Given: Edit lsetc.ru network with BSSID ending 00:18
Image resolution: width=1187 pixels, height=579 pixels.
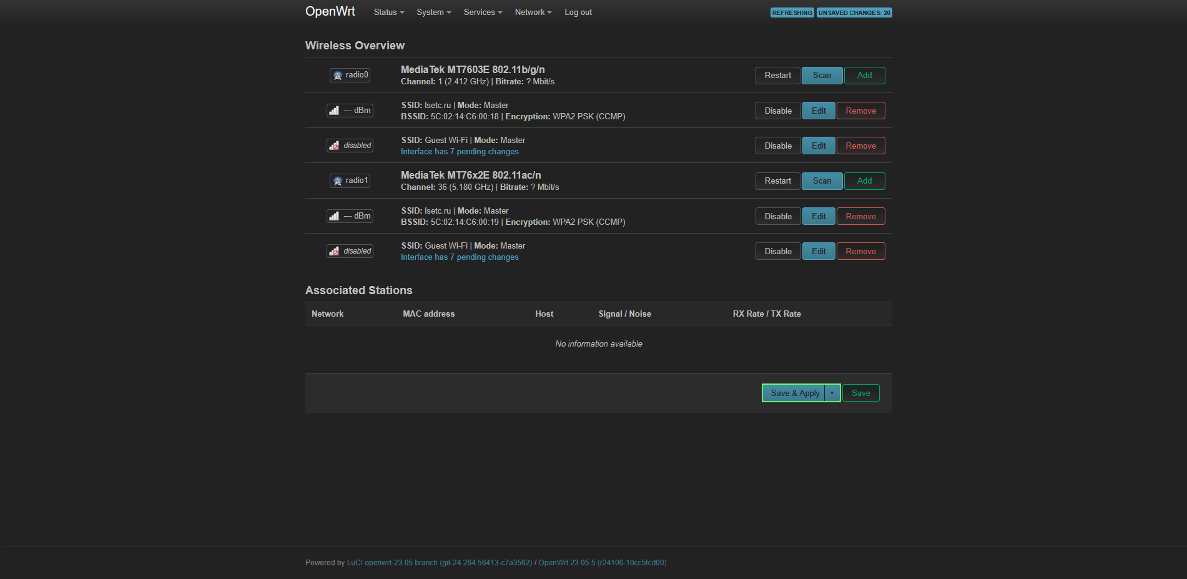Looking at the screenshot, I should (819, 111).
